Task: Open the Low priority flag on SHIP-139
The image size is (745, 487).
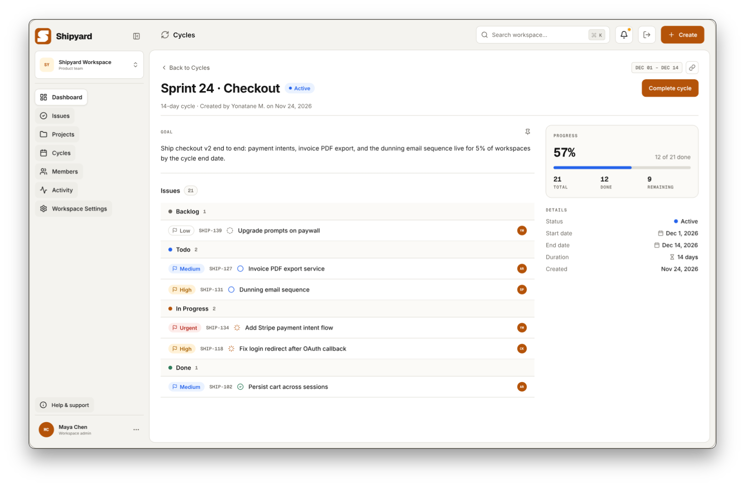Action: 181,231
